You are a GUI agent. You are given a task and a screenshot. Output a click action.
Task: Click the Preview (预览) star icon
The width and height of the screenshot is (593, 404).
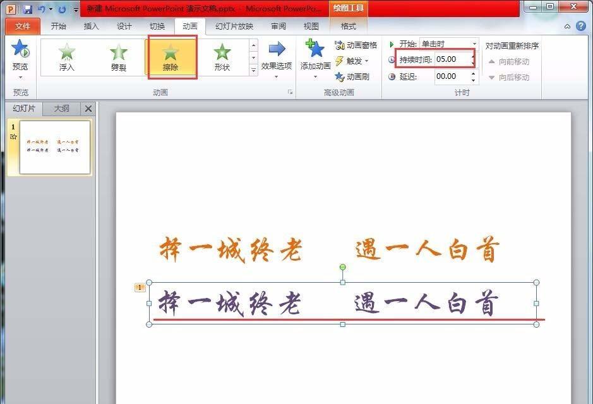click(x=20, y=49)
